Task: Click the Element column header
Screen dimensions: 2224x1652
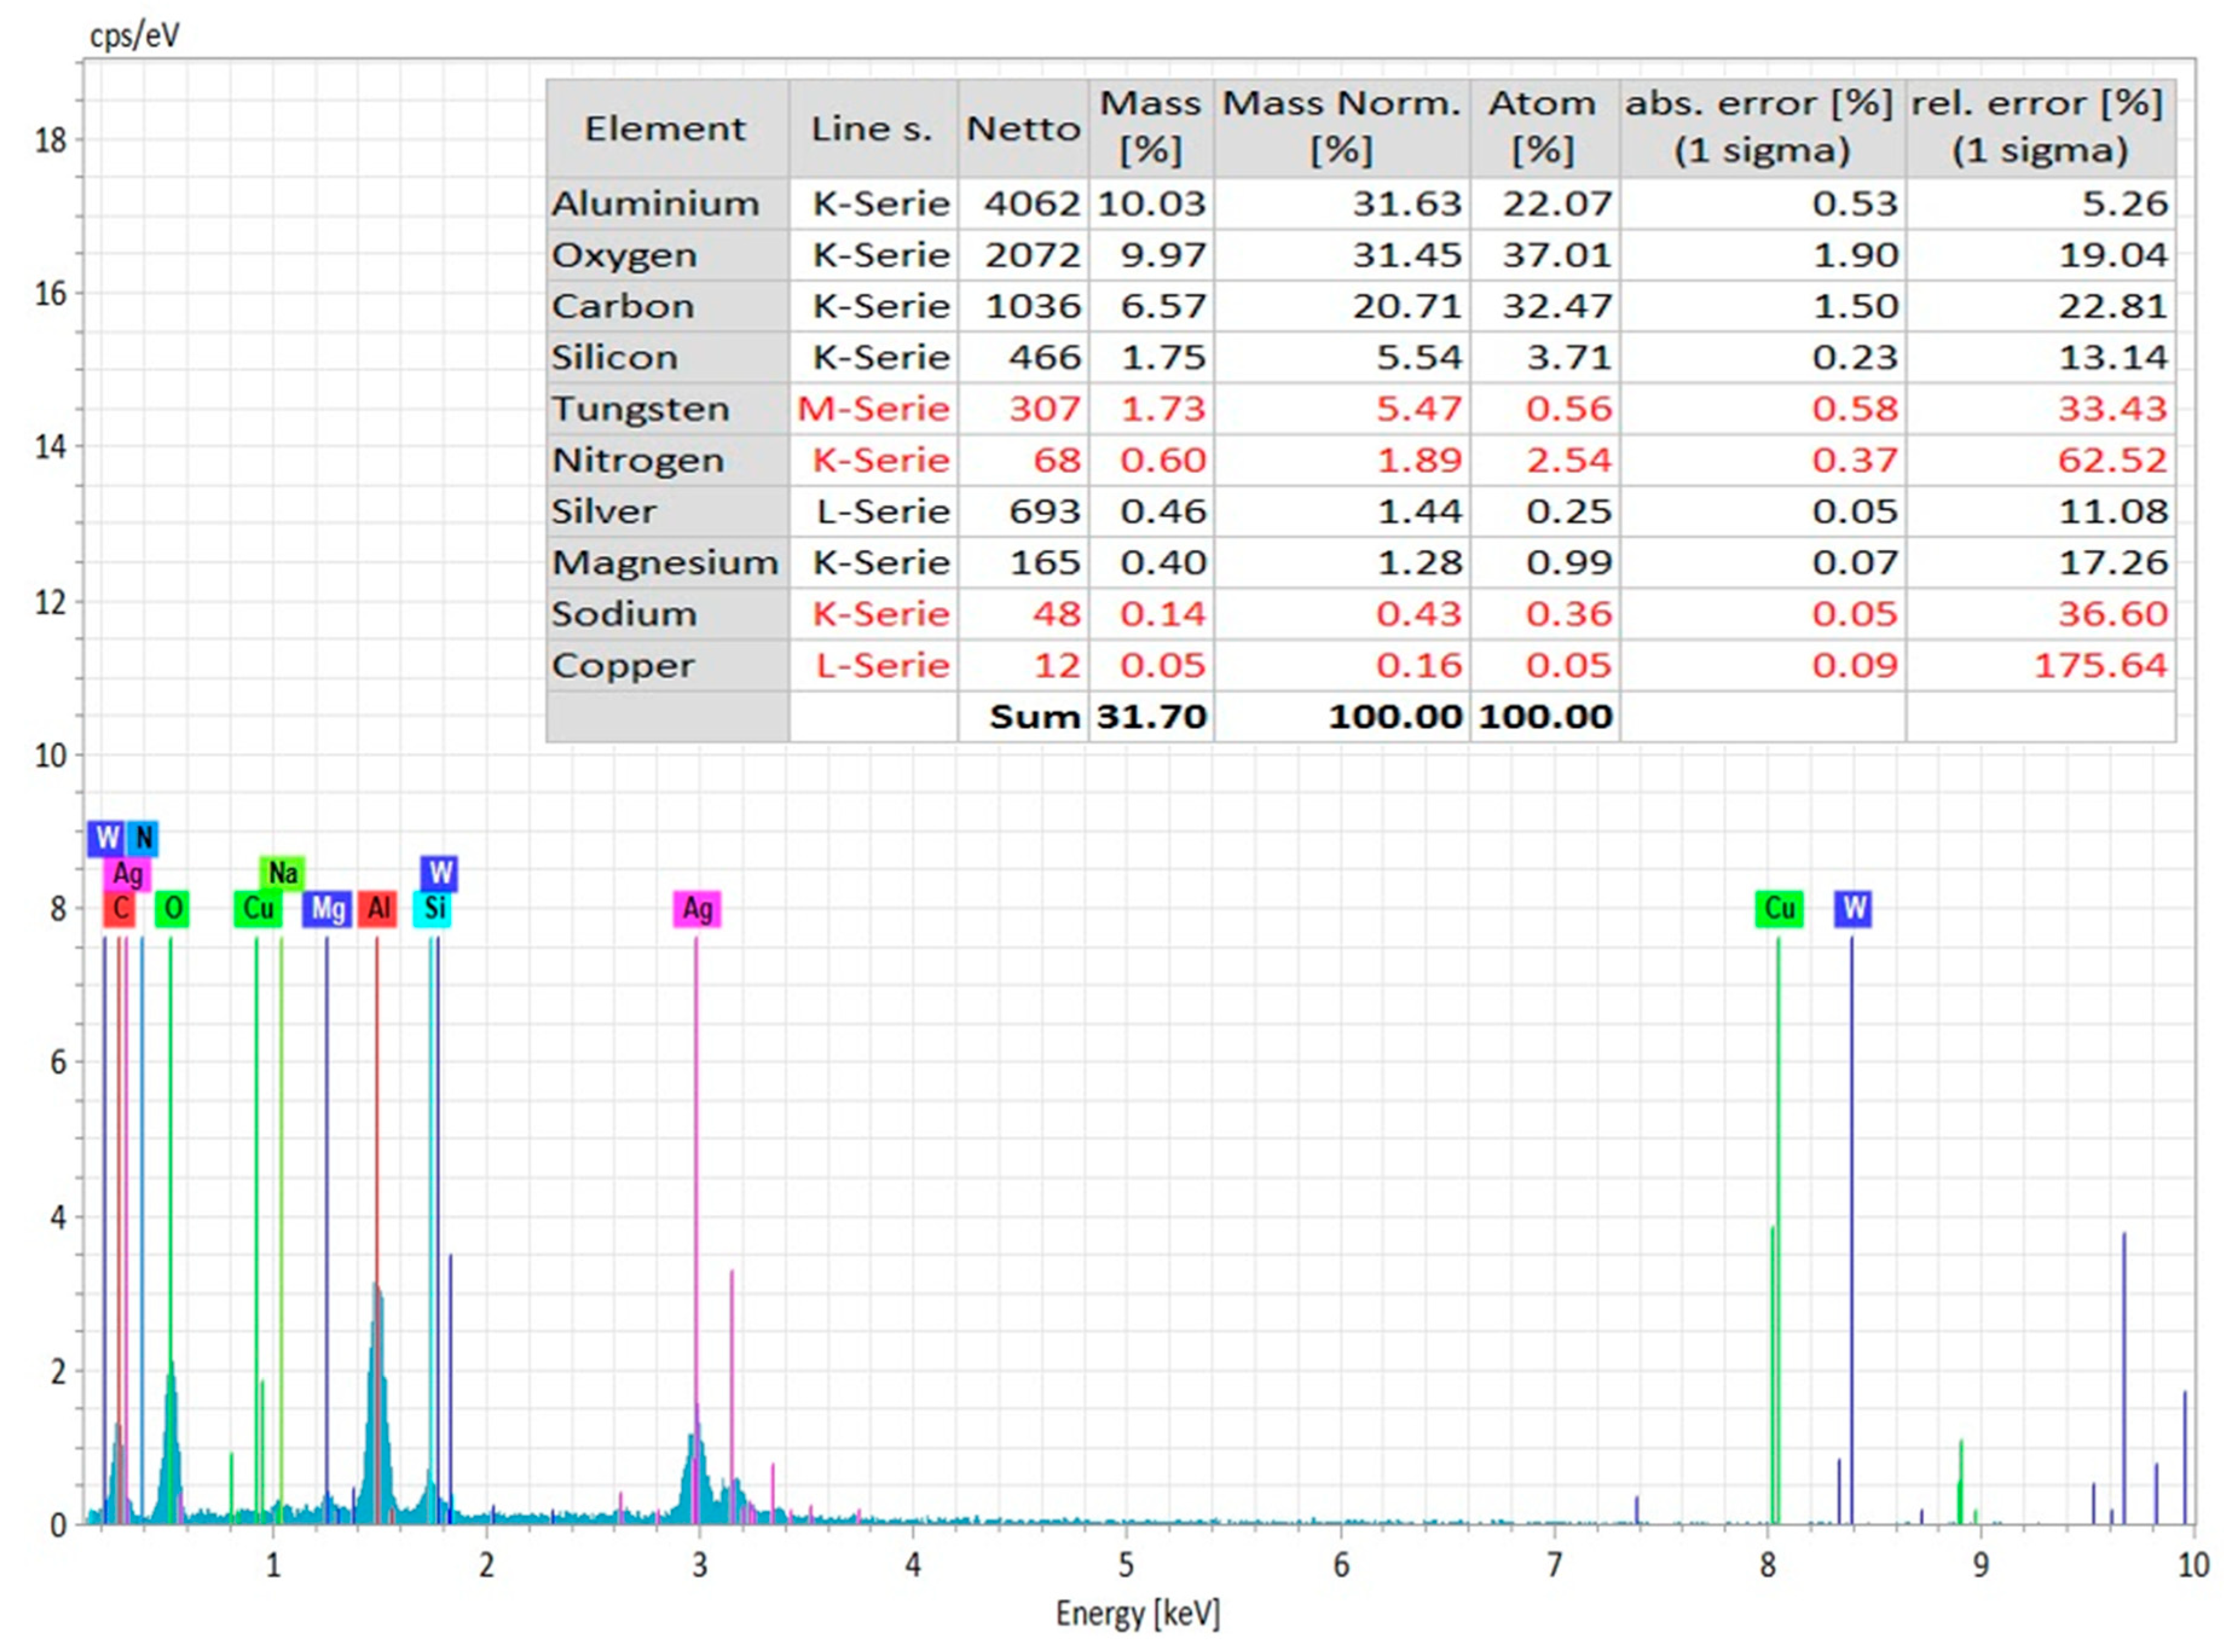Action: click(x=666, y=128)
